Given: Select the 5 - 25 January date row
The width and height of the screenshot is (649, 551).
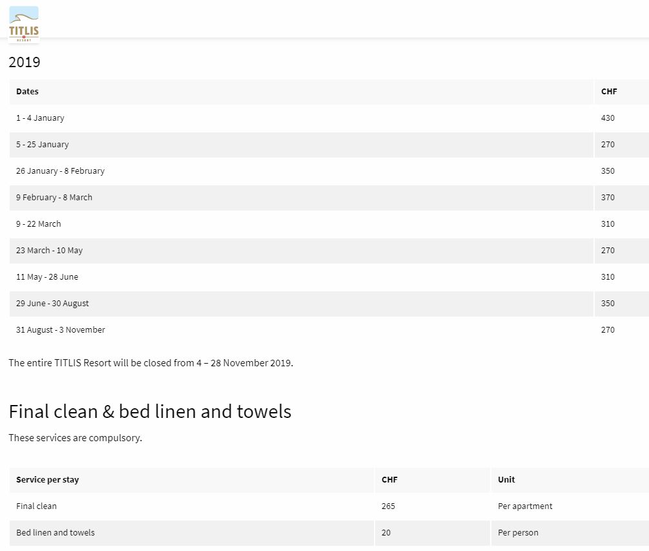Looking at the screenshot, I should pyautogui.click(x=43, y=145).
